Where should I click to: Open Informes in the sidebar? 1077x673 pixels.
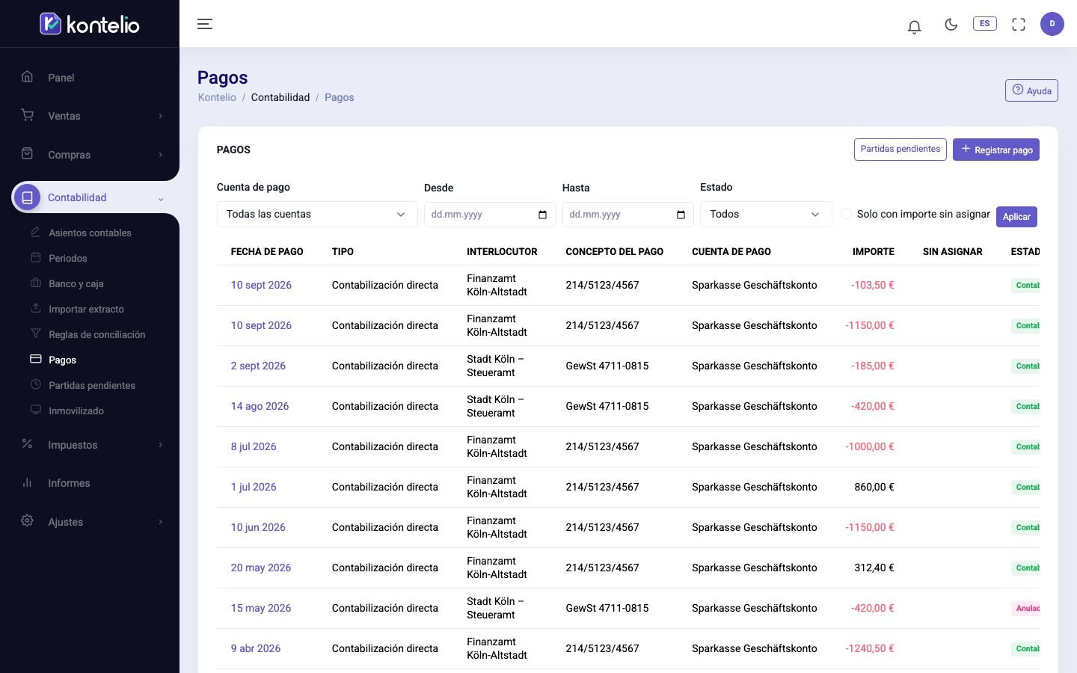[x=69, y=483]
